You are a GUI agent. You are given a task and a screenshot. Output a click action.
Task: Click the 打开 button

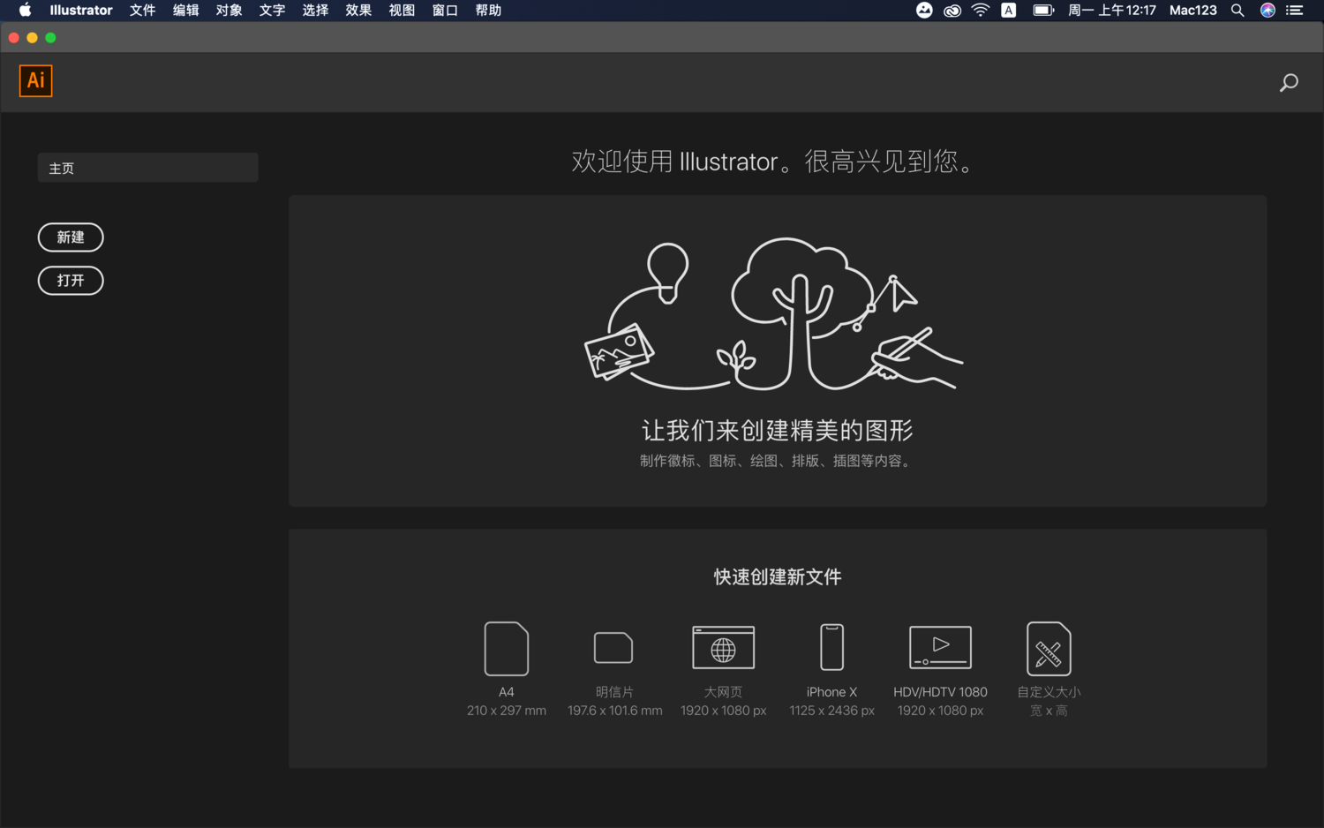[71, 280]
